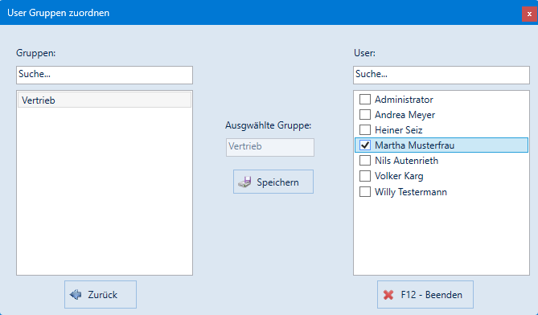Image resolution: width=538 pixels, height=315 pixels.
Task: Click the Volker Karg name label
Action: pos(399,176)
